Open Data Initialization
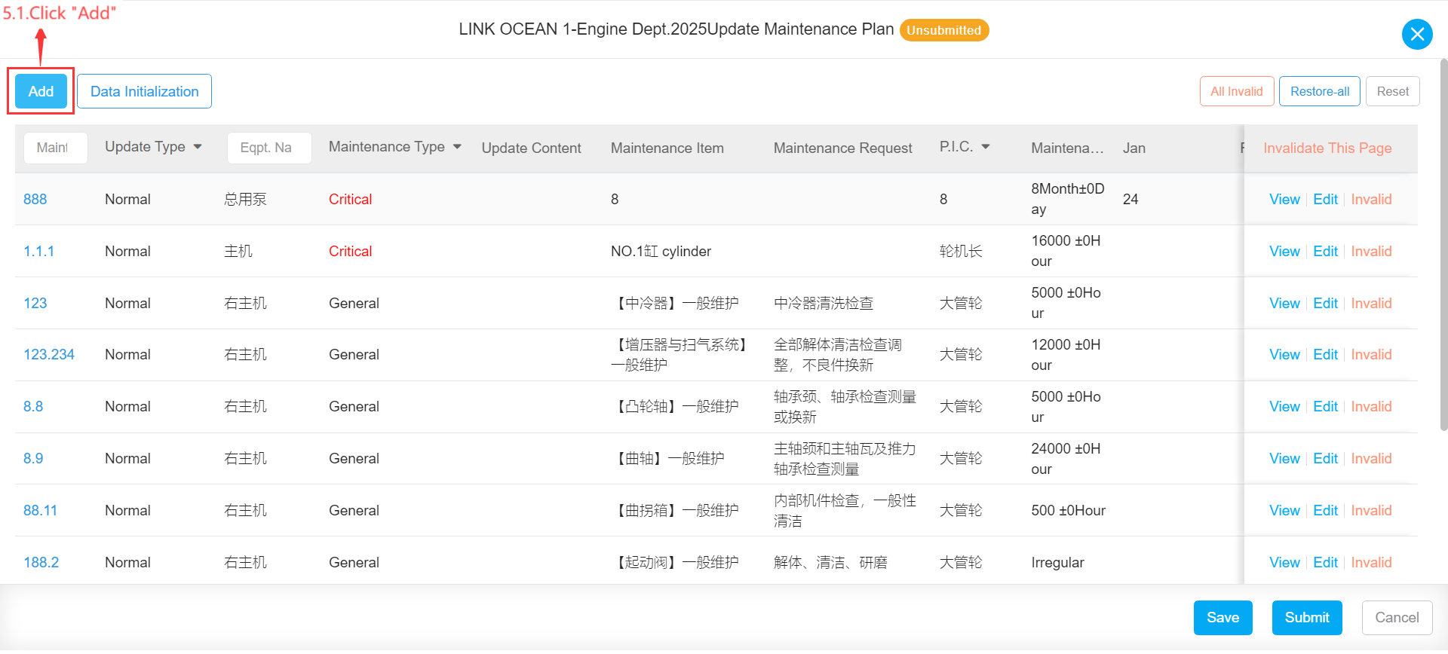This screenshot has height=654, width=1448. tap(144, 91)
